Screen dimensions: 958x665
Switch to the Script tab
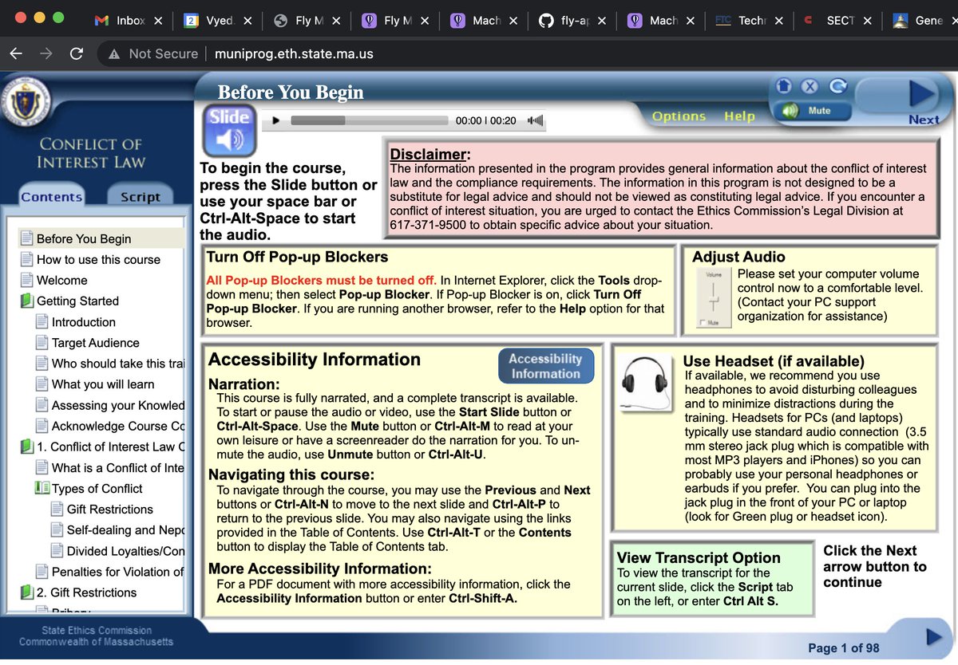141,197
